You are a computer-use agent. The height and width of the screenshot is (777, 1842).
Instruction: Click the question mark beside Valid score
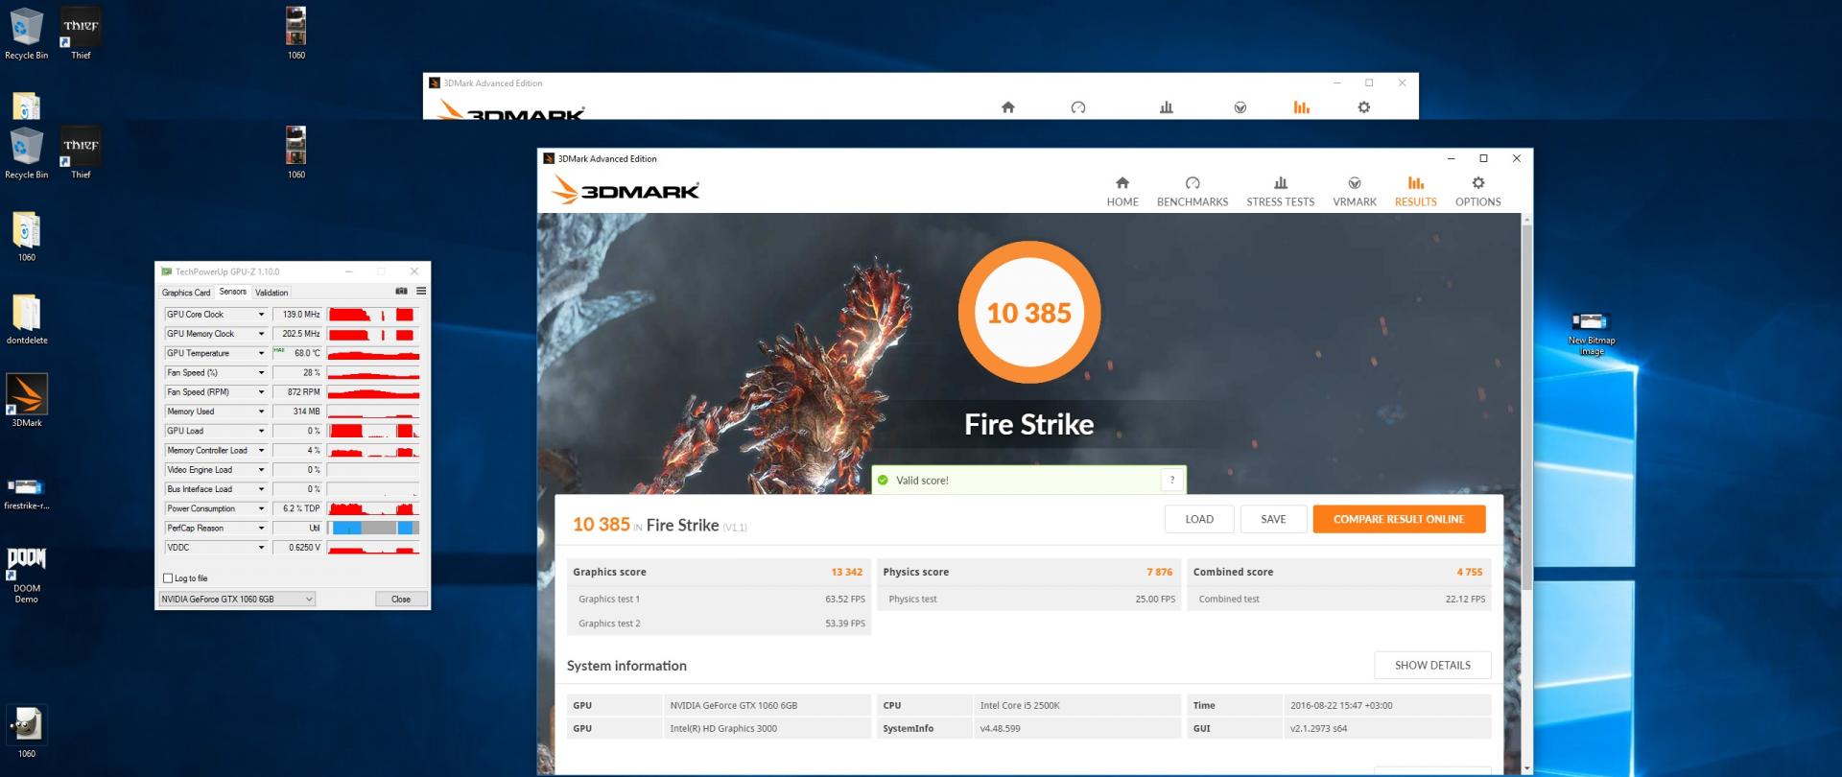(x=1171, y=481)
